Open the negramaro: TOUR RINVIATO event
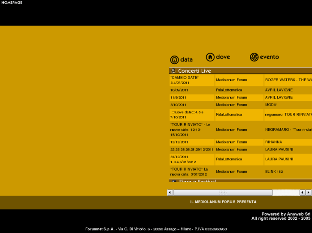This screenshot has width=312, height=233. [x=288, y=115]
